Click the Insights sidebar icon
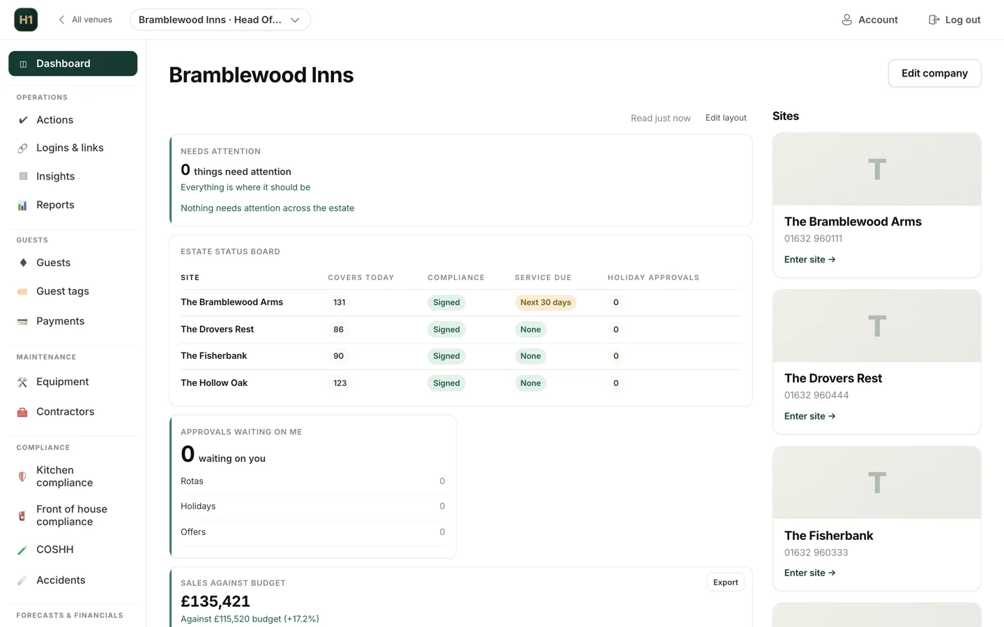This screenshot has height=627, width=1004. pos(23,176)
